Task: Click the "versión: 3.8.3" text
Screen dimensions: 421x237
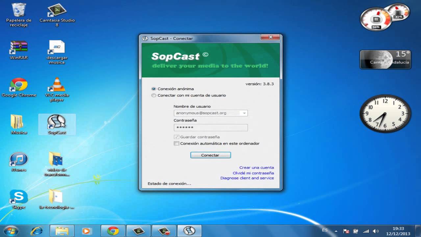Action: (260, 84)
